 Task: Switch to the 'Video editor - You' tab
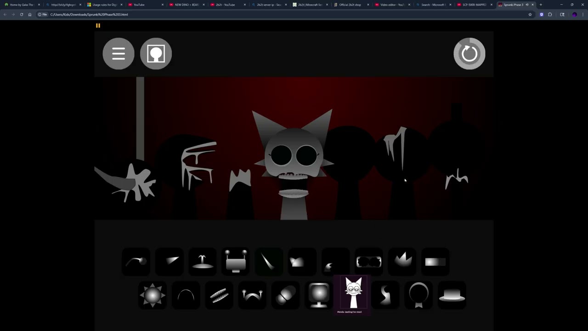coord(392,5)
